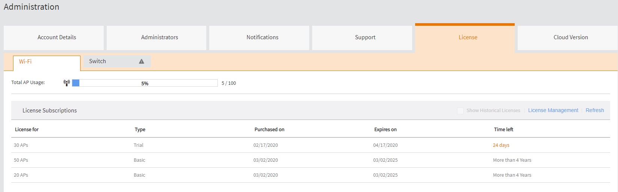Screen dimensions: 618x192
Task: Open License Management link
Action: click(553, 110)
